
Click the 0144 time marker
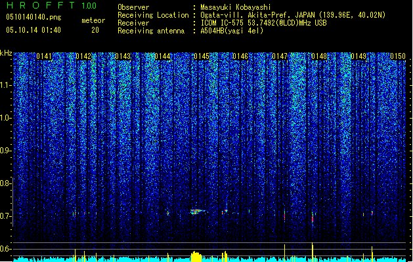162,56
